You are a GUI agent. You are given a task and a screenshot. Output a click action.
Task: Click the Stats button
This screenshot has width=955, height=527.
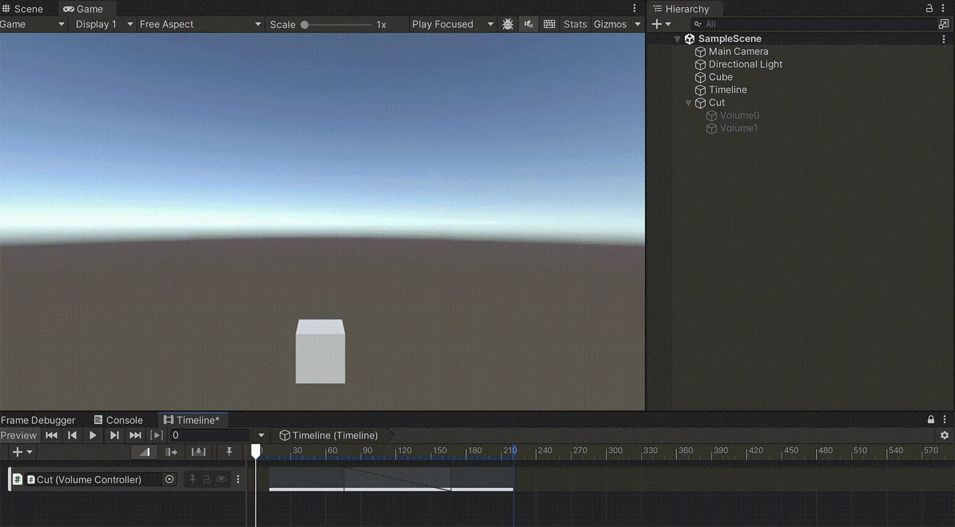tap(575, 24)
